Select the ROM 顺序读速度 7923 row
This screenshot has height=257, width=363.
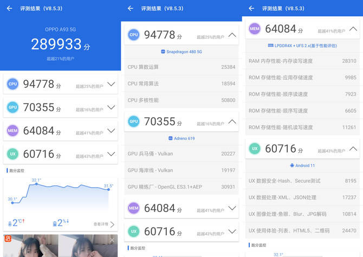click(x=302, y=94)
